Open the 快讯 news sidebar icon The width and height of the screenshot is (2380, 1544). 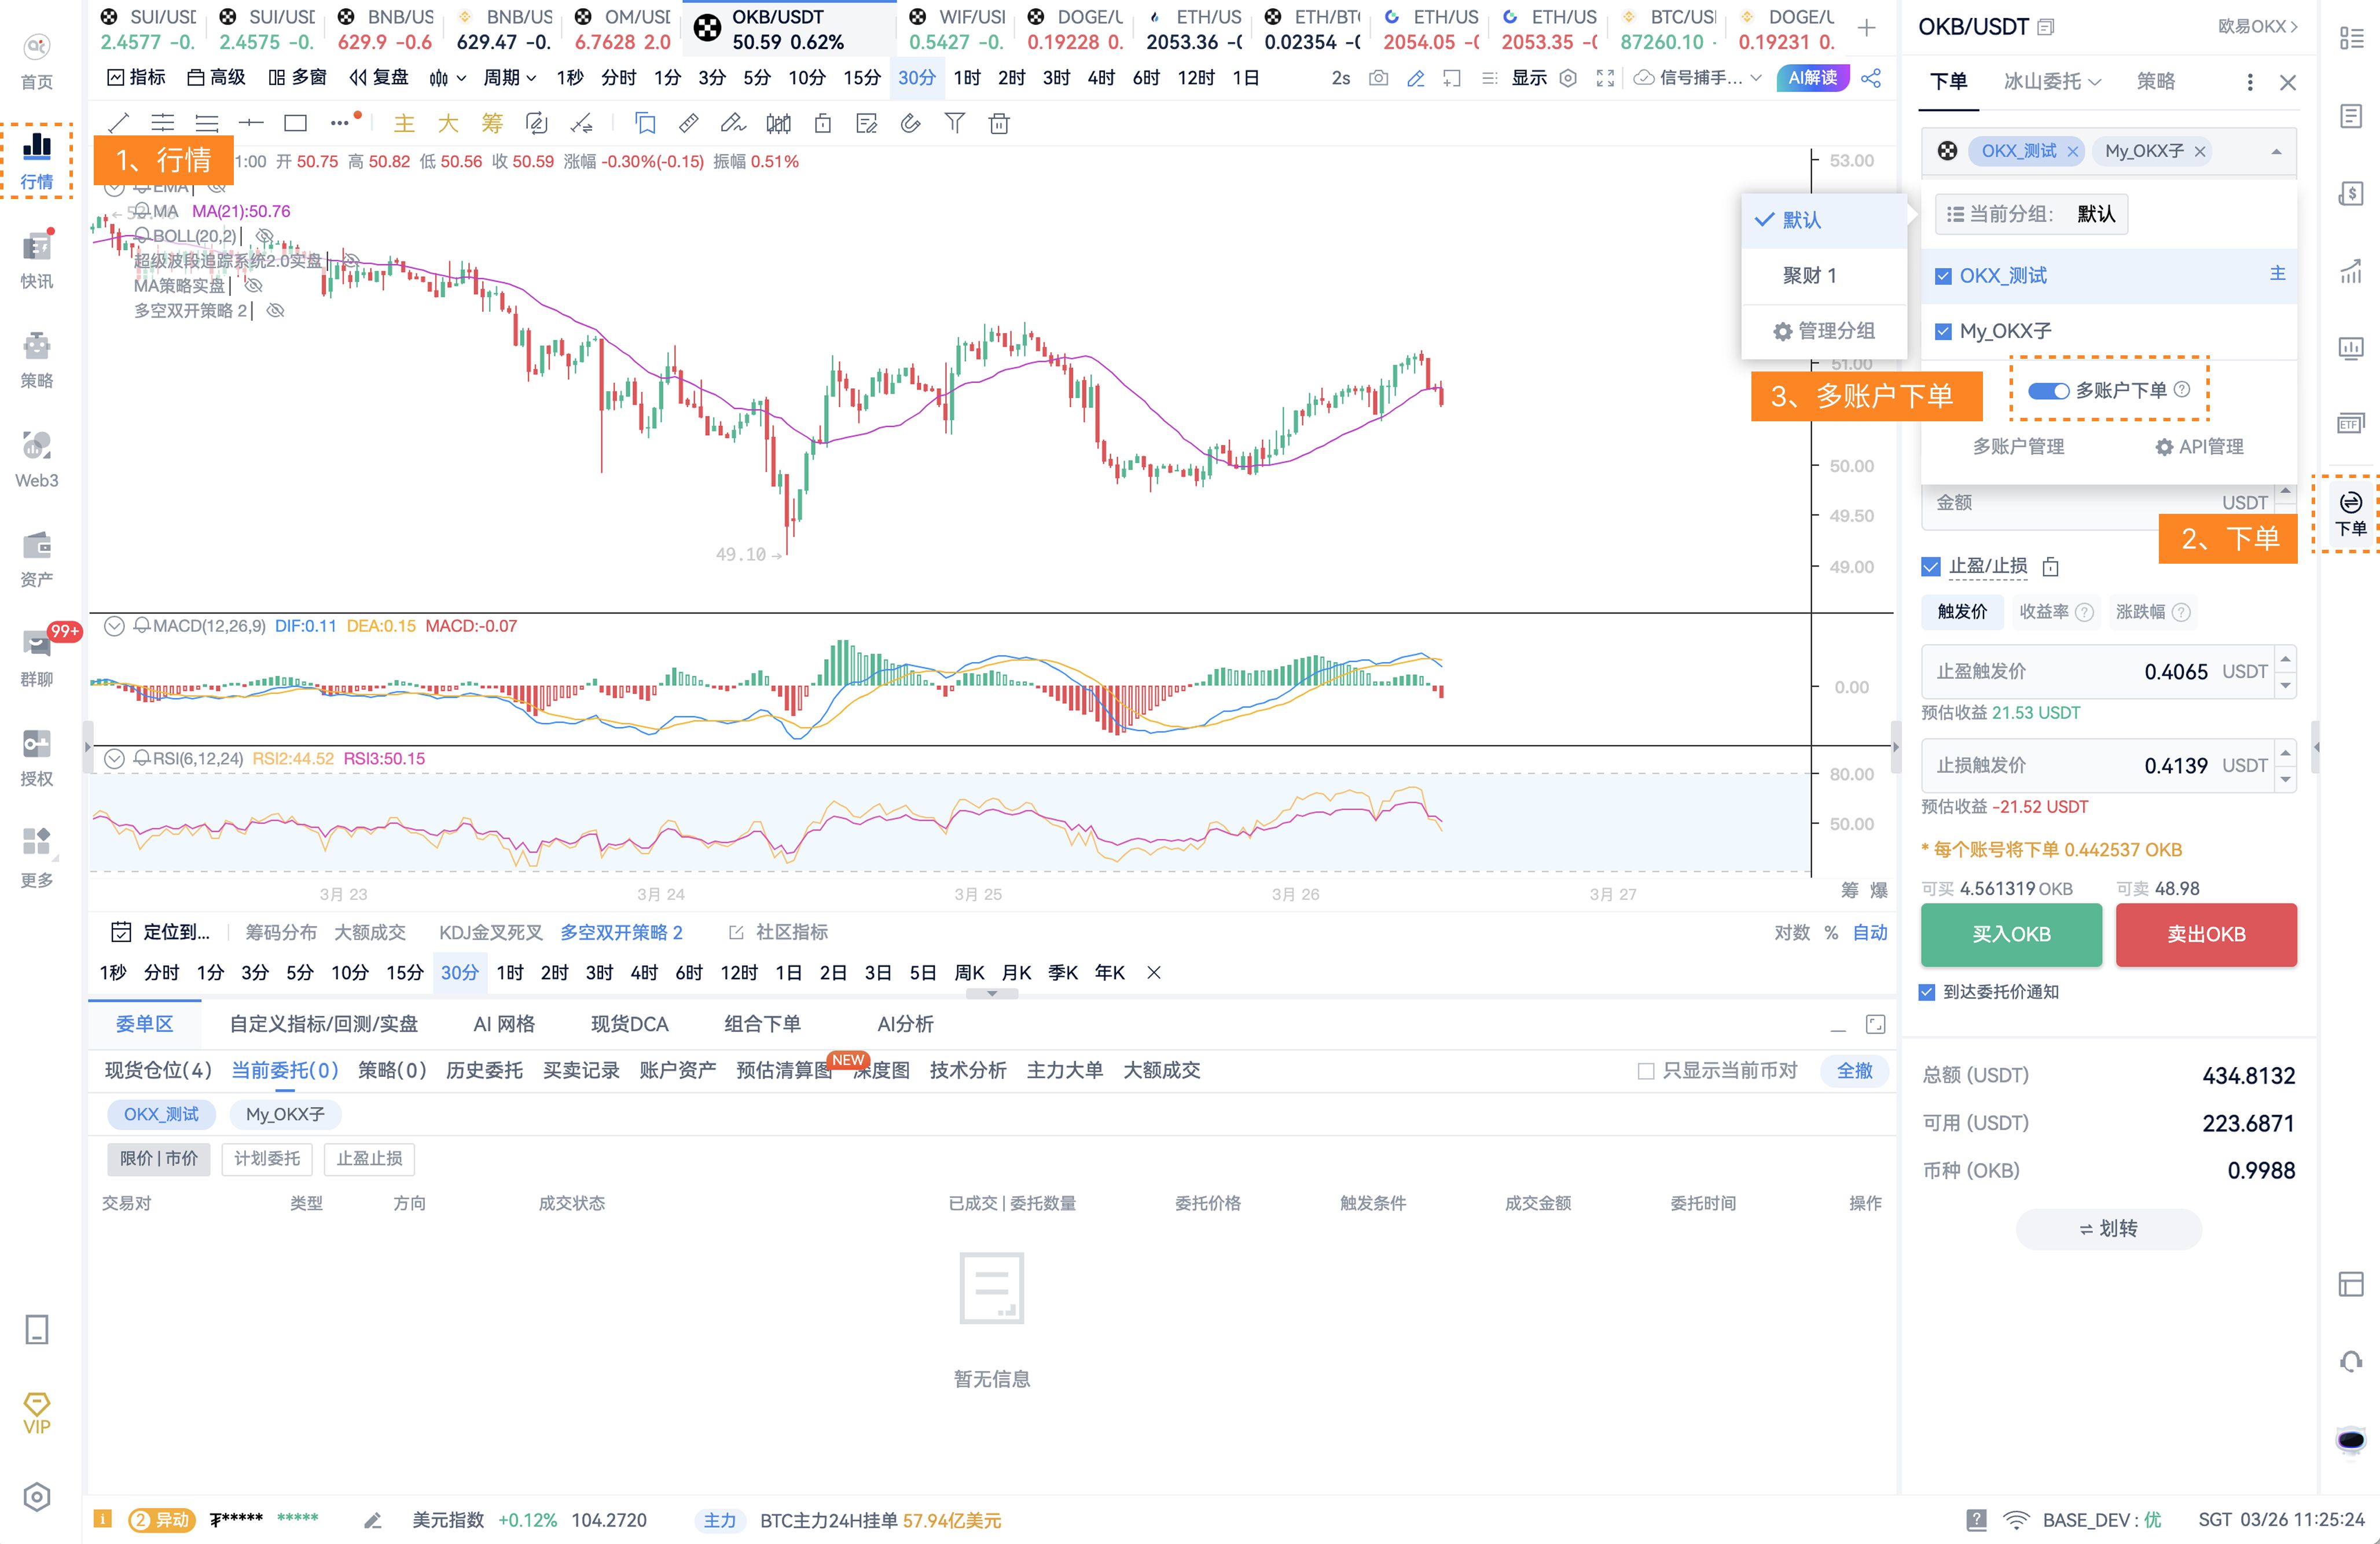[37, 259]
